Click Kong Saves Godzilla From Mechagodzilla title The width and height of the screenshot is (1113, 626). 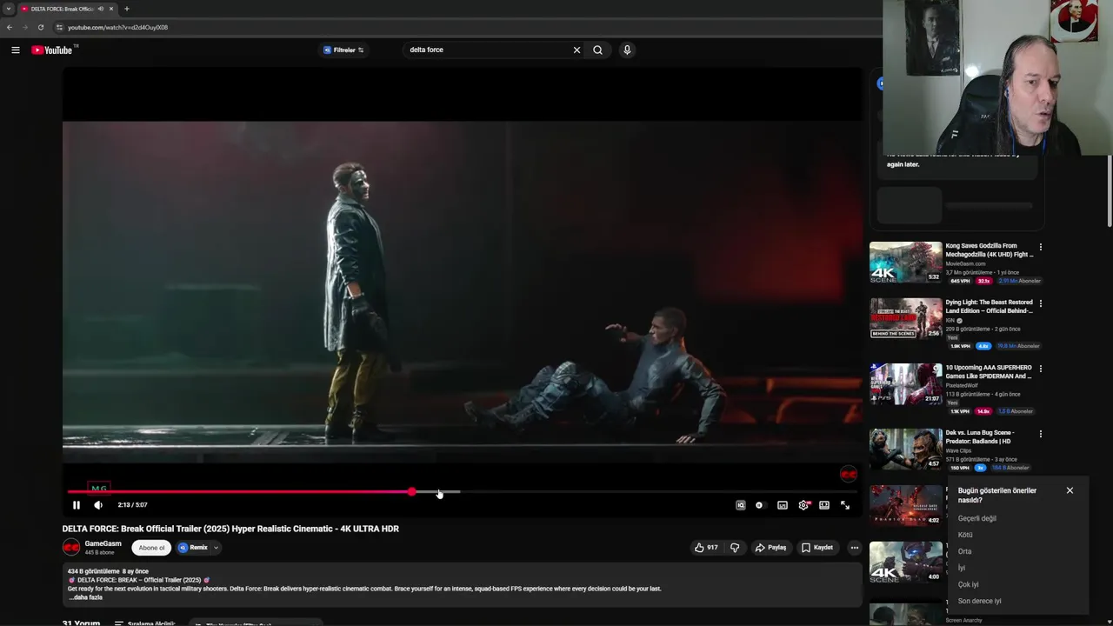990,250
